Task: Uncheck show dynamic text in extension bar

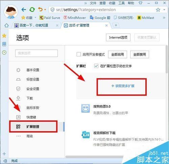Action: coord(96,66)
